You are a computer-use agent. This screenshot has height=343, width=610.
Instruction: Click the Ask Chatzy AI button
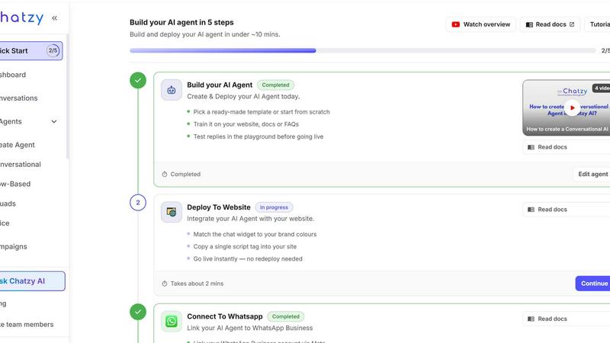[32, 280]
